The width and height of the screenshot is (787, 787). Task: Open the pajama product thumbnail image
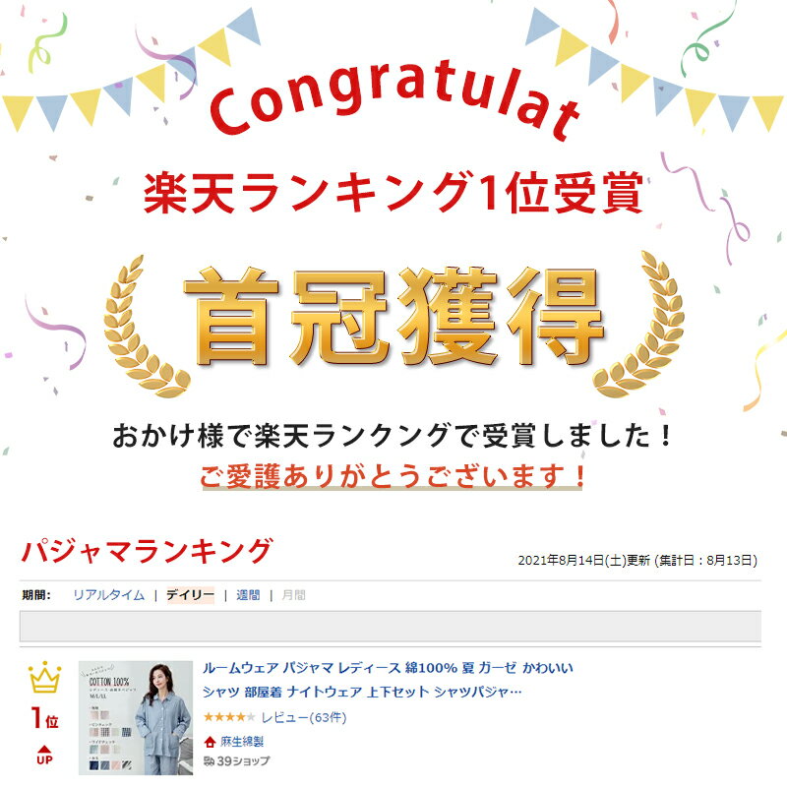[136, 718]
